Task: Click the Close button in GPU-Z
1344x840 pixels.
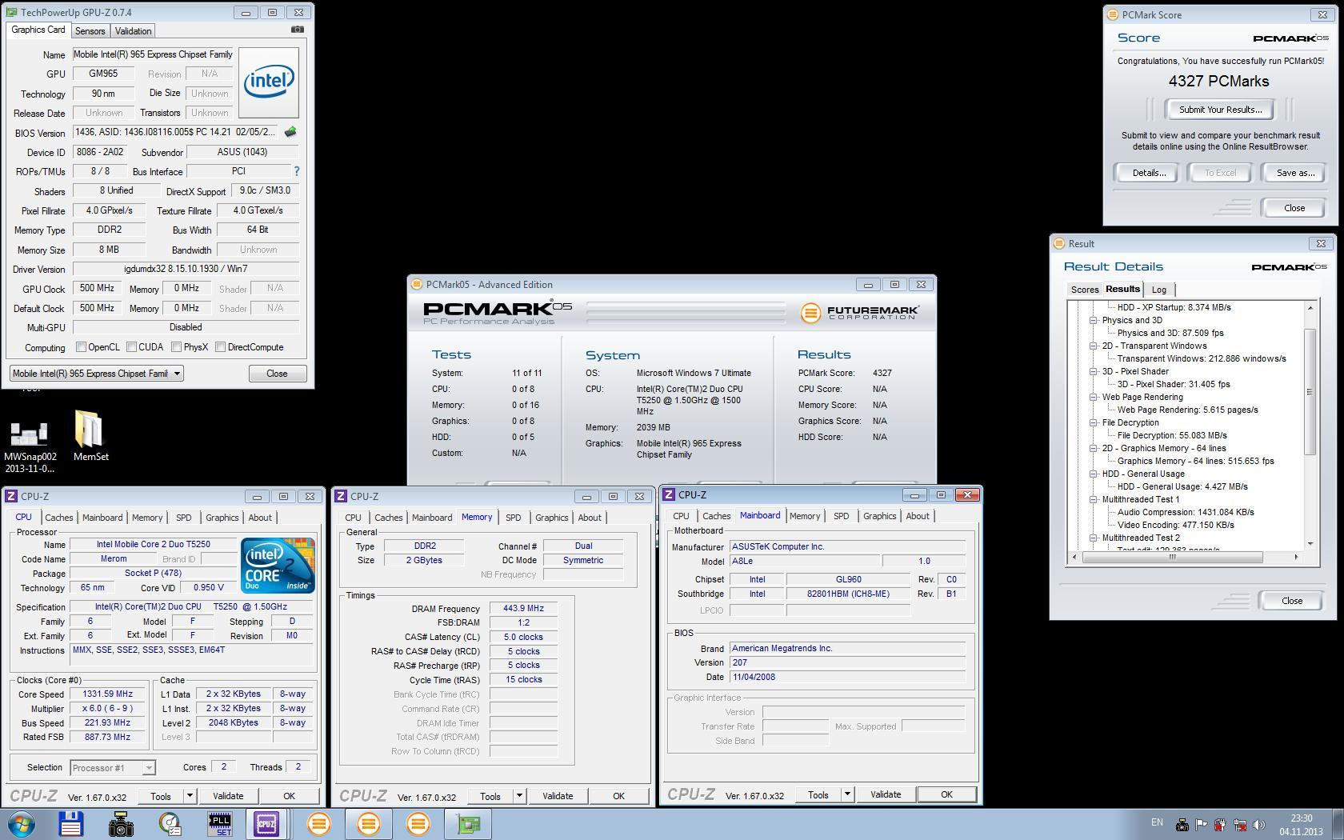Action: [277, 374]
